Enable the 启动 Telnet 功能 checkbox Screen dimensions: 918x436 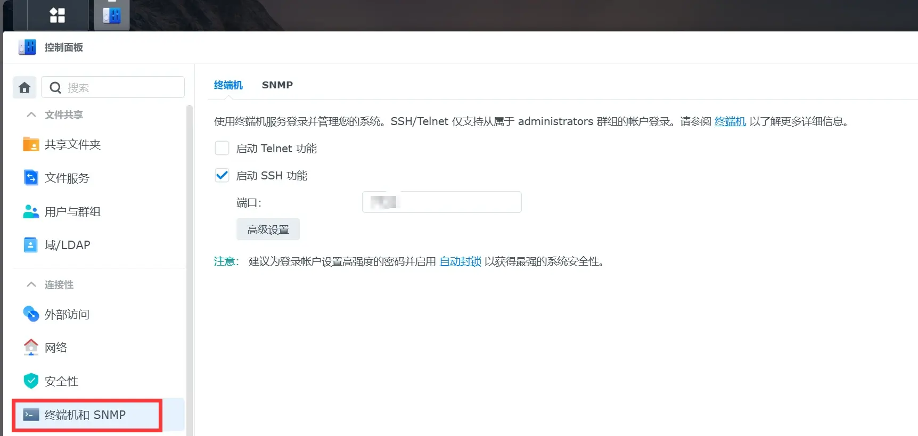coord(222,148)
